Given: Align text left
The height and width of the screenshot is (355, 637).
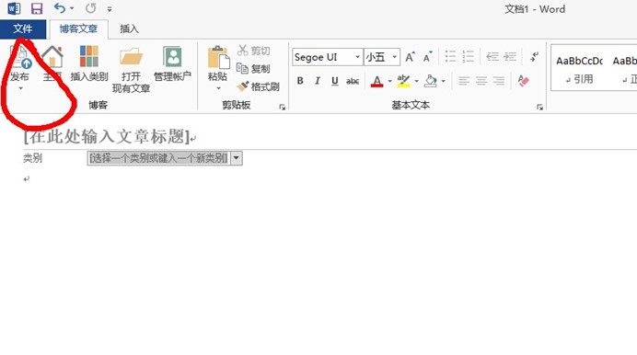Looking at the screenshot, I should (x=464, y=81).
